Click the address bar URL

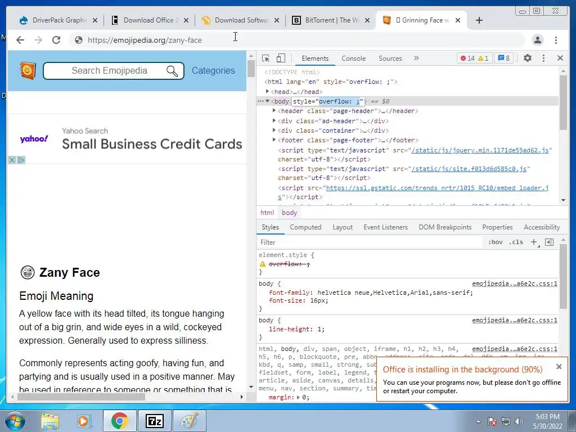[145, 40]
